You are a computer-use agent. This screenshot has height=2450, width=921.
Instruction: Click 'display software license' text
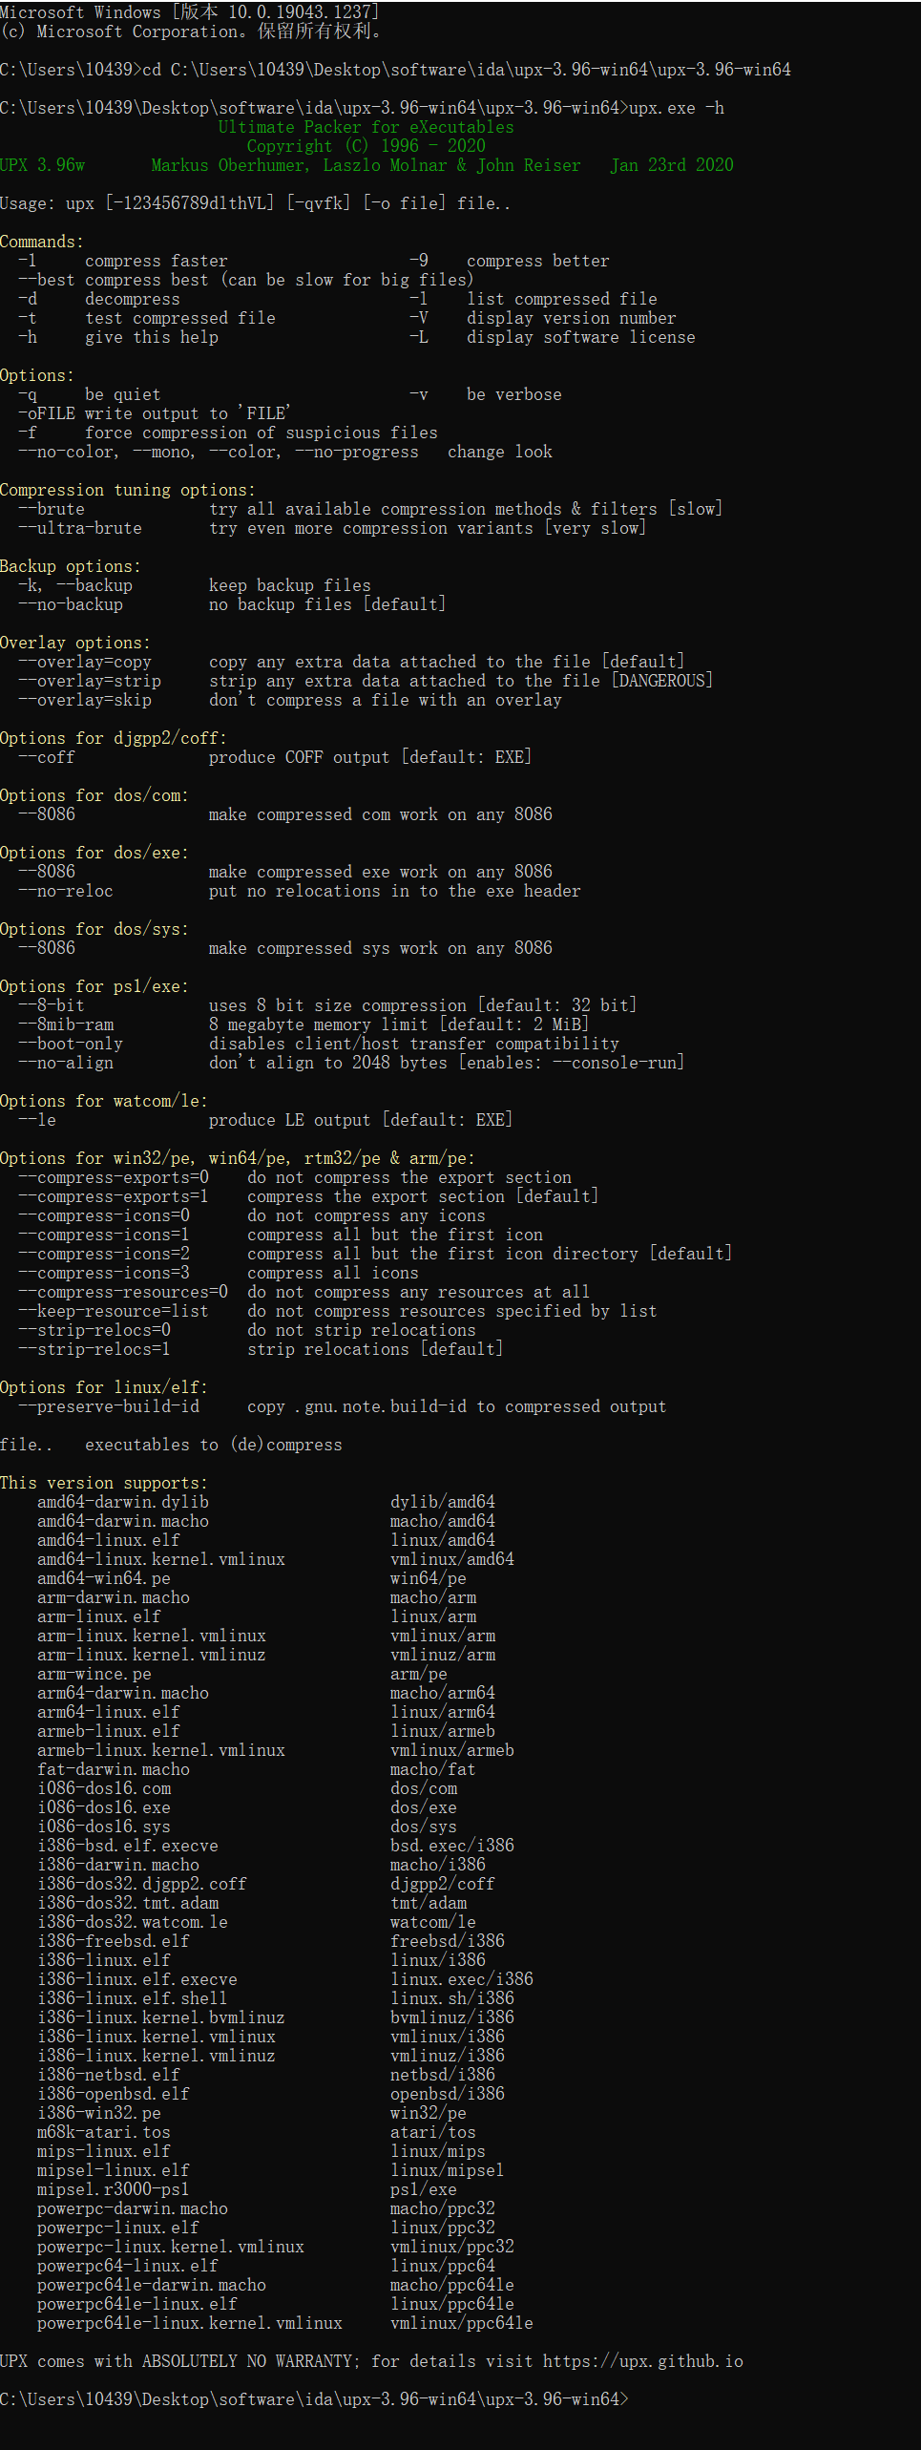tap(581, 337)
